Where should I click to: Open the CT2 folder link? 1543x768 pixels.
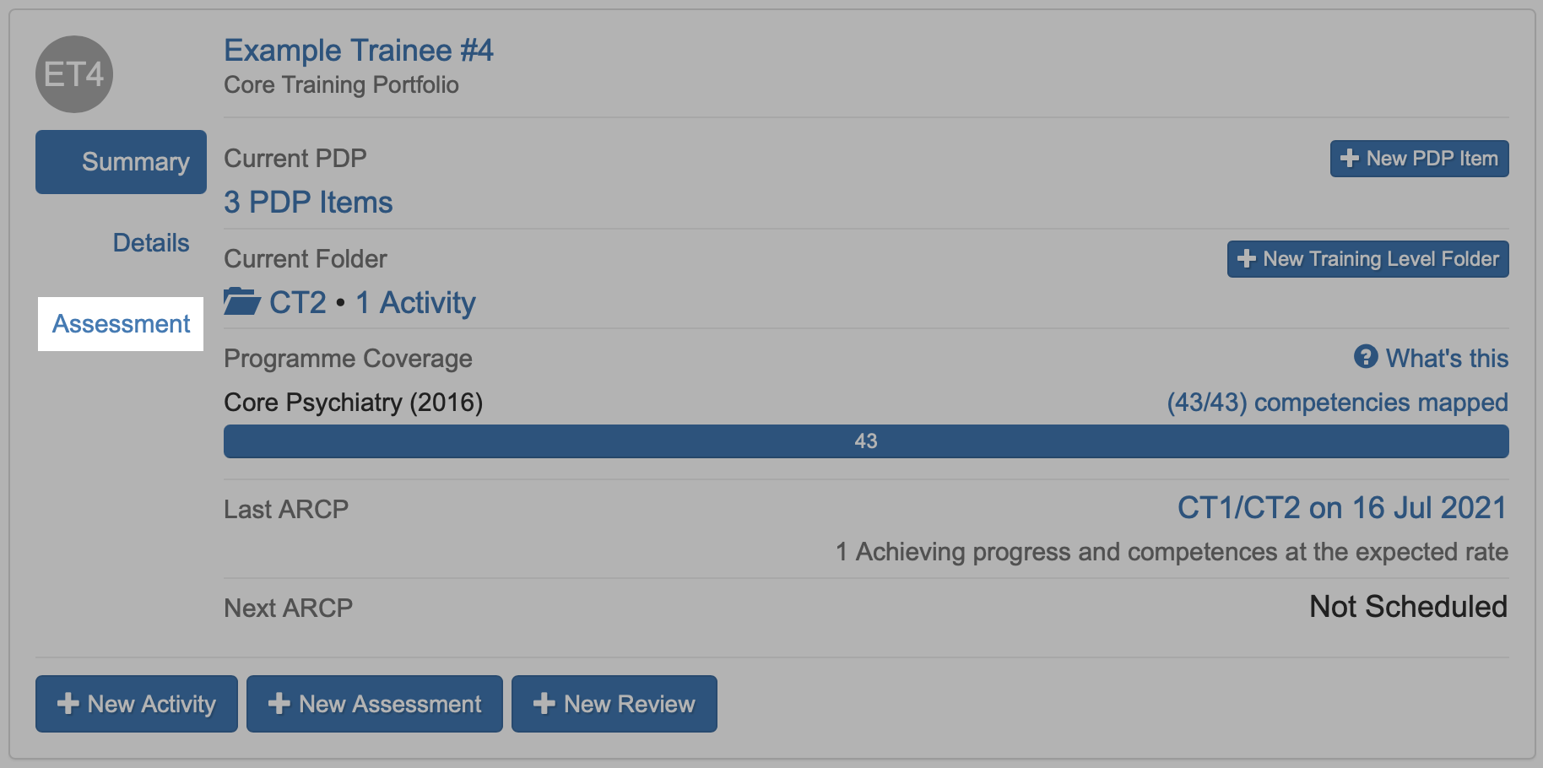tap(297, 302)
